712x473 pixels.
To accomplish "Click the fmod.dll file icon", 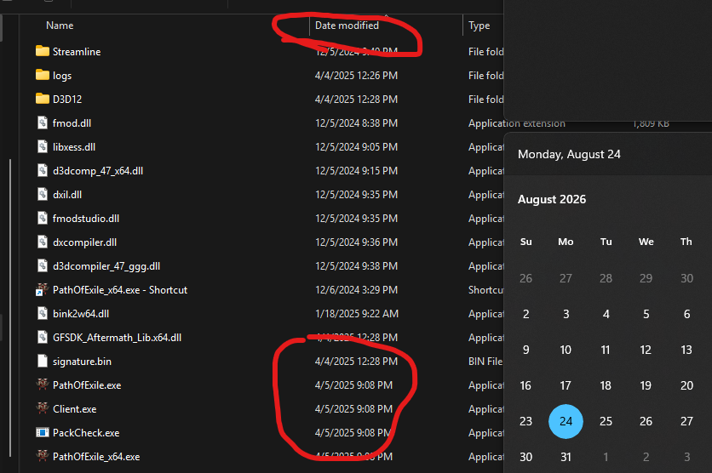I will [x=43, y=123].
